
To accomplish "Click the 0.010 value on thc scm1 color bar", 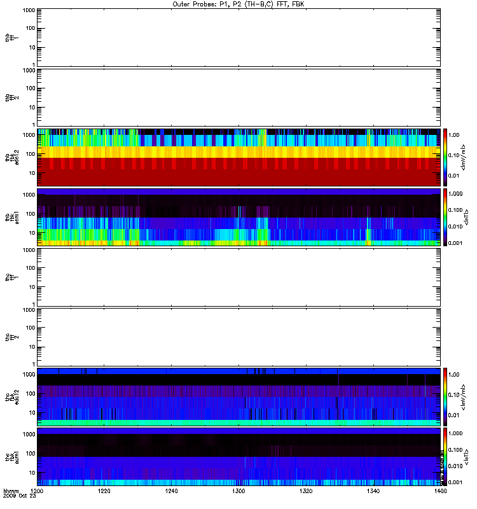I will (455, 466).
